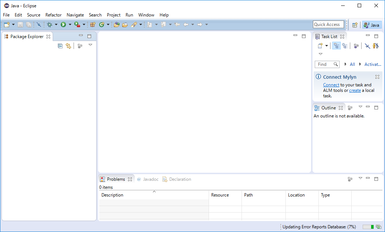The height and width of the screenshot is (232, 385).
Task: Click the Next Annotation icon
Action: click(150, 25)
